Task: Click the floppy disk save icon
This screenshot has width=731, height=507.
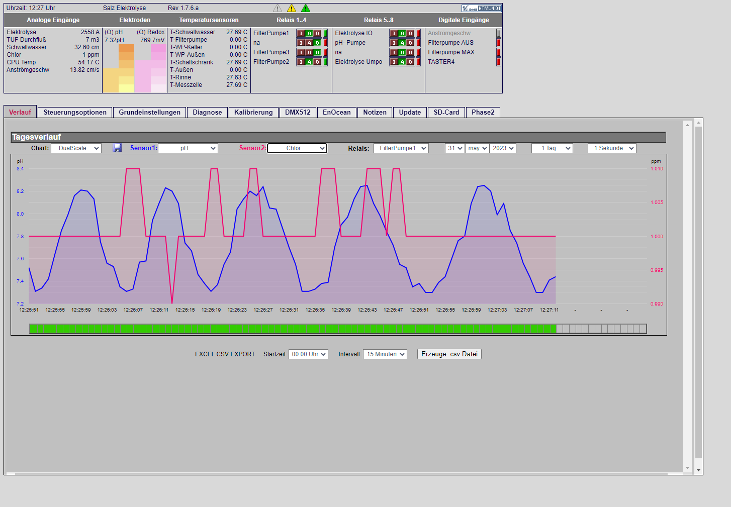Action: [117, 148]
